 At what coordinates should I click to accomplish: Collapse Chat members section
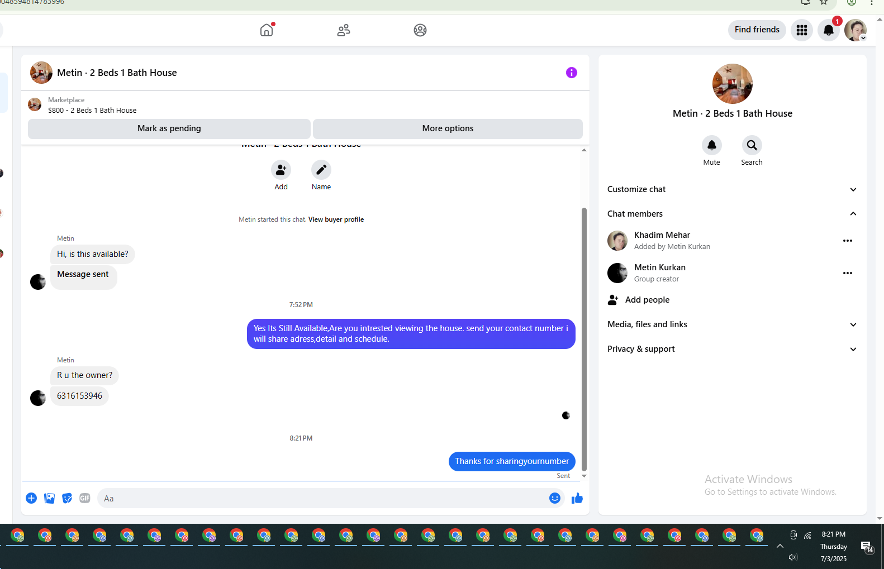(x=732, y=214)
